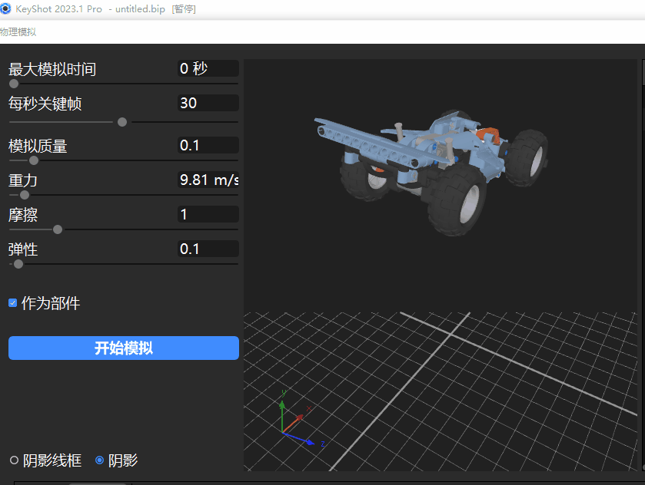Click the 每秒关键帧 label

[x=45, y=104]
